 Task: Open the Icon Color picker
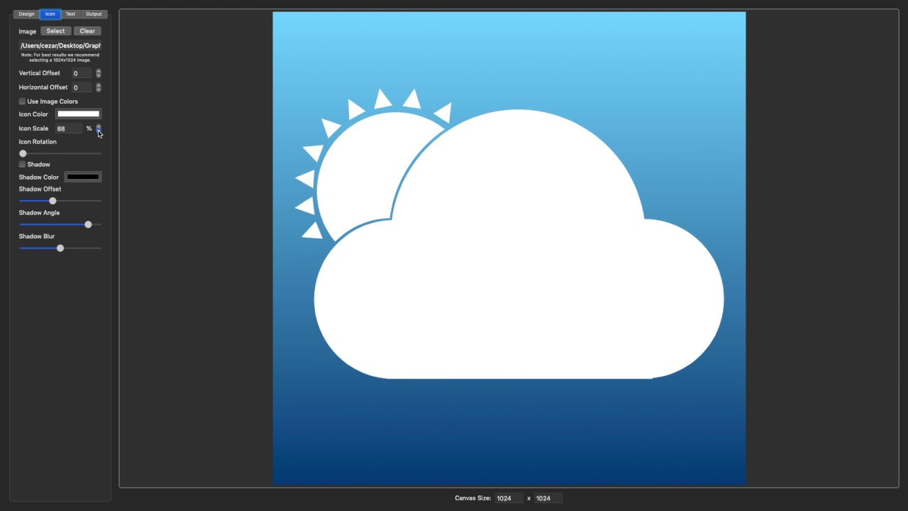point(78,114)
